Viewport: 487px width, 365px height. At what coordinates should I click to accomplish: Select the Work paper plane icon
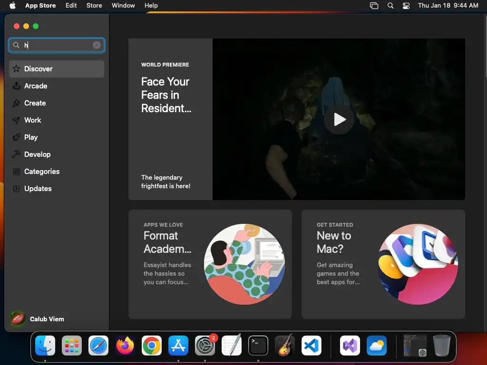pos(16,120)
